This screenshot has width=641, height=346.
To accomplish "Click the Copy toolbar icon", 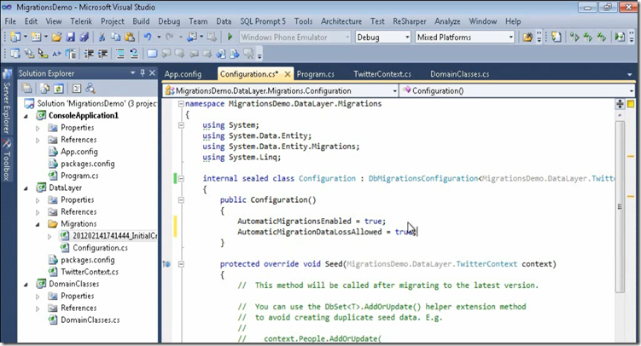I will [116, 37].
